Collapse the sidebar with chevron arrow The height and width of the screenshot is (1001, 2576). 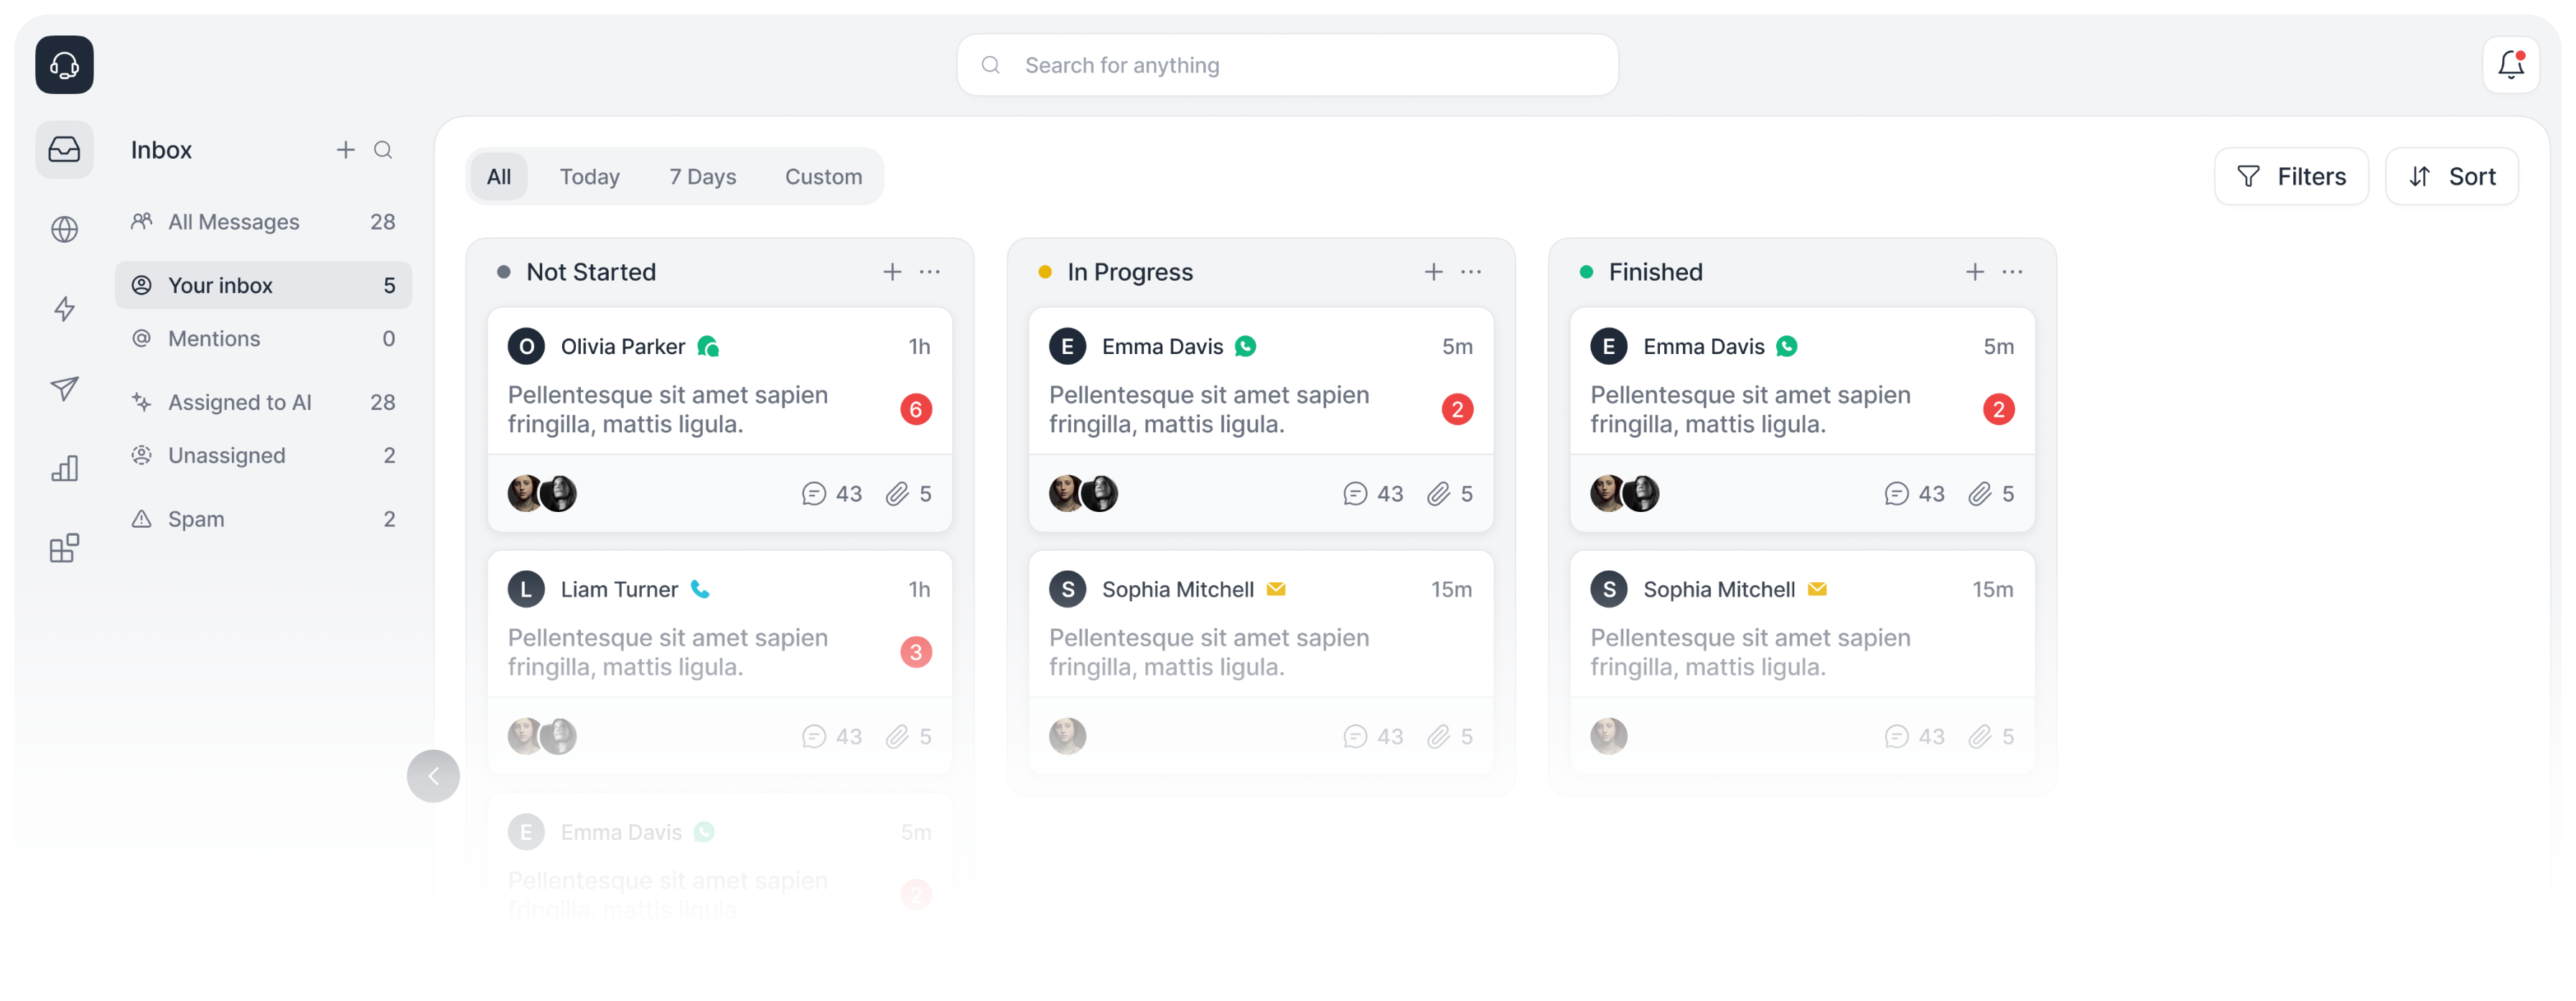click(433, 775)
